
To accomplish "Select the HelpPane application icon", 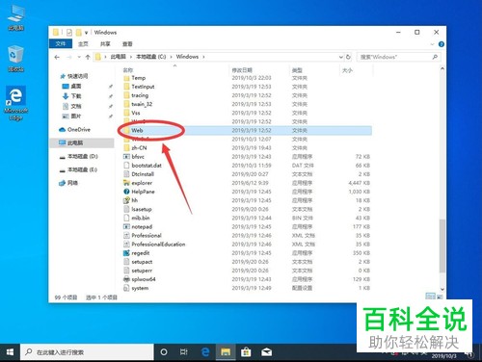I will pyautogui.click(x=126, y=192).
